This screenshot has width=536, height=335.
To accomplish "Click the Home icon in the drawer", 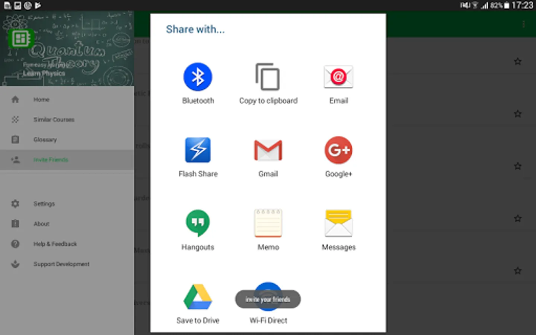I will [x=15, y=99].
